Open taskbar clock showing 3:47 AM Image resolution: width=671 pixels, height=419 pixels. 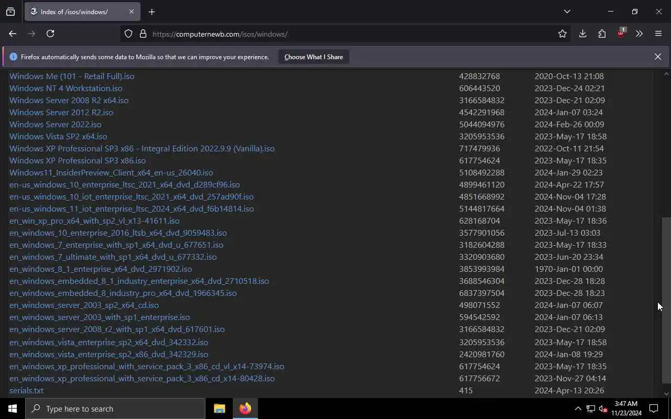pos(626,409)
